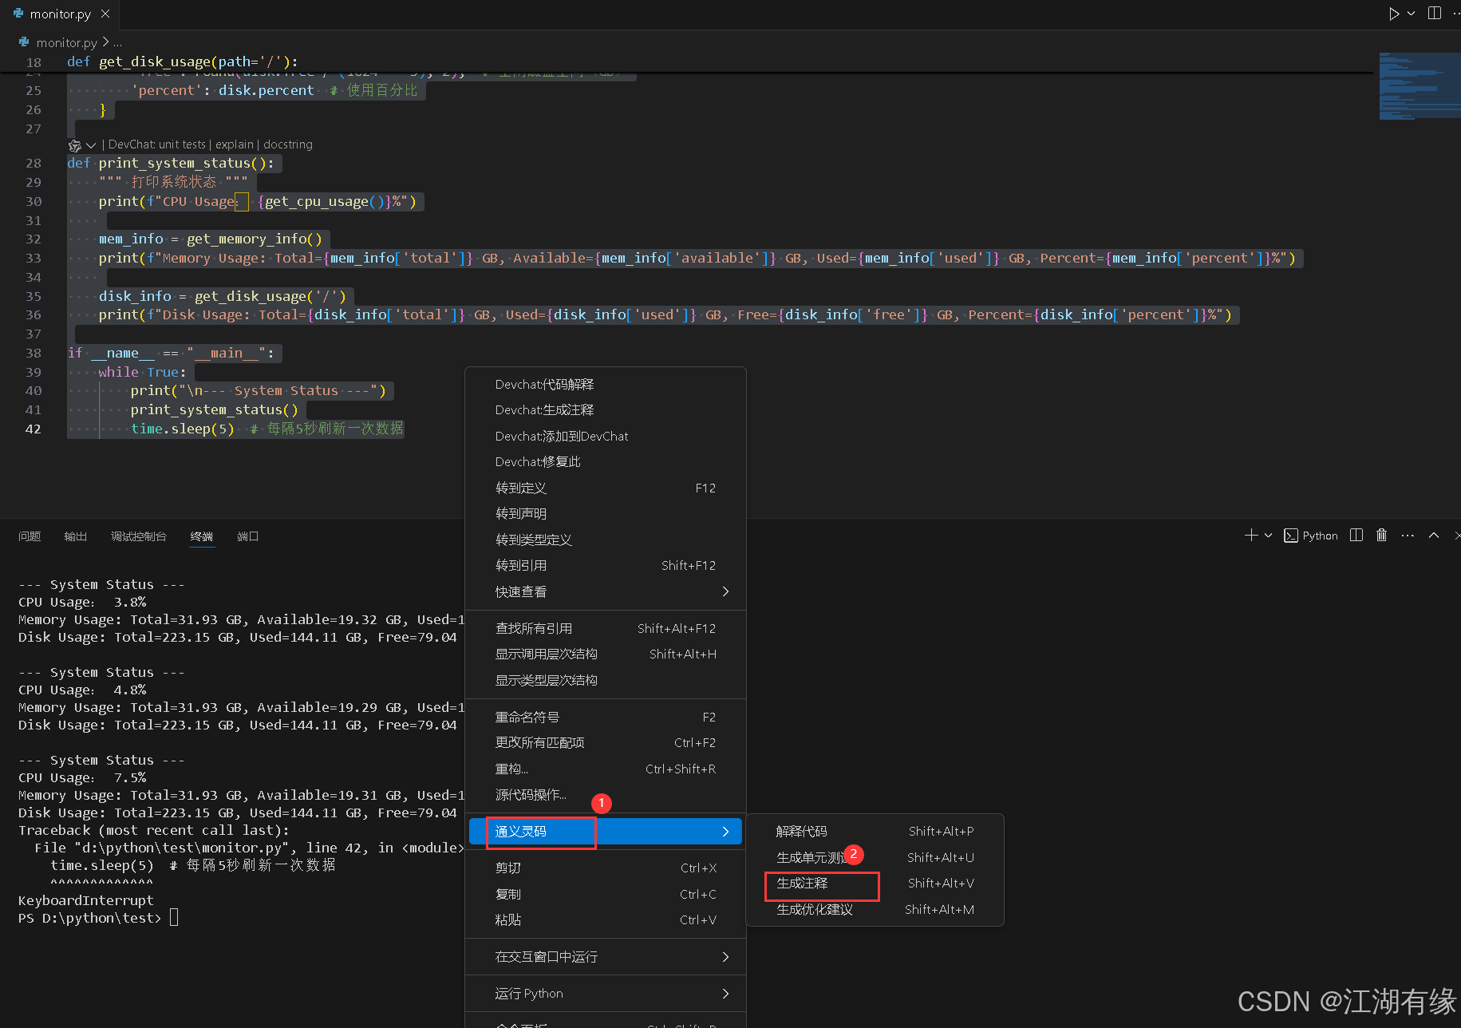
Task: Click the 'KeyboardInterrupt' terminal output line
Action: (x=86, y=900)
